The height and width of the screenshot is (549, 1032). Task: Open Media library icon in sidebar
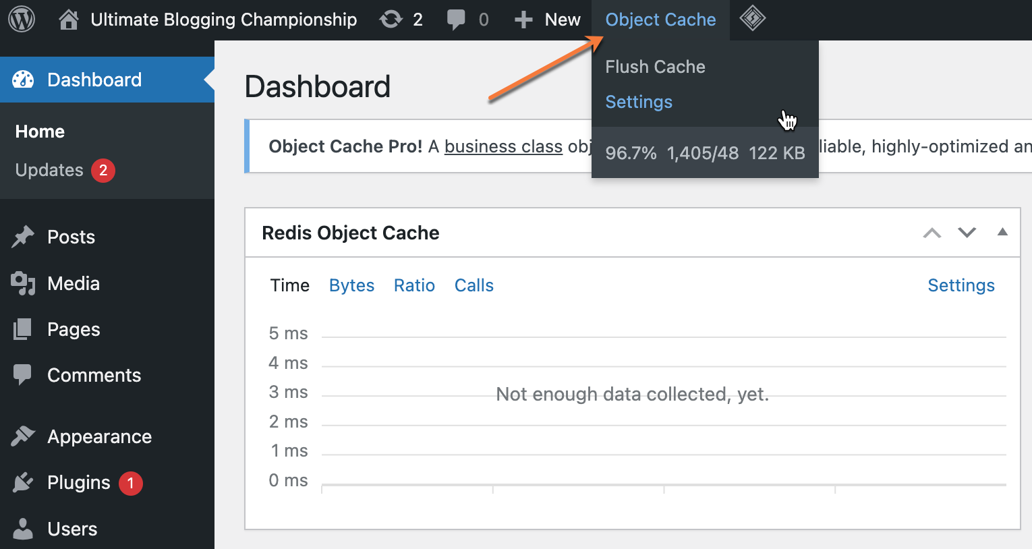23,283
